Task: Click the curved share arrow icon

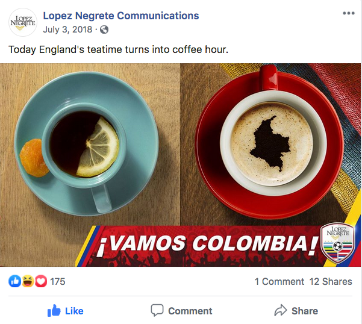Action: 281,310
